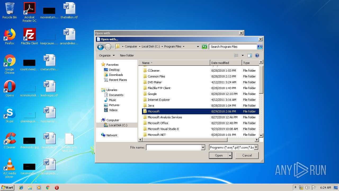Select the Java folder
Screen dimensions: 339x191
[200, 106]
